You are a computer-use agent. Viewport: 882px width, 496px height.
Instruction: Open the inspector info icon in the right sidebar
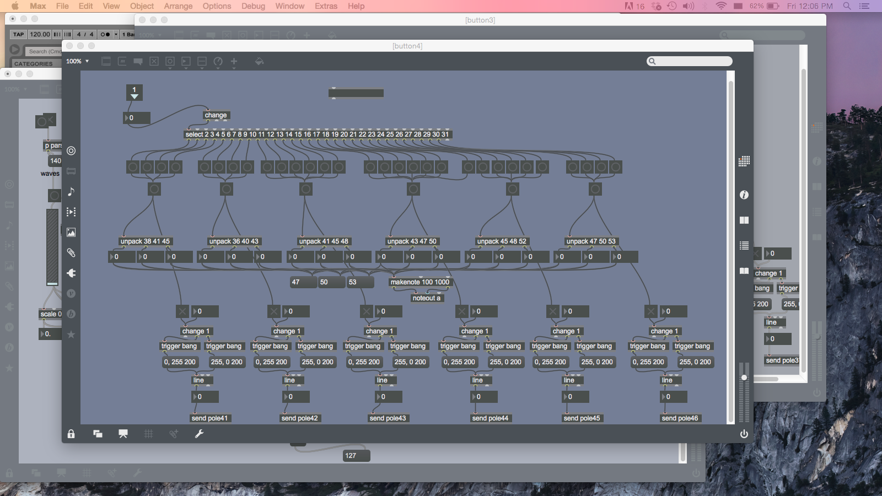click(x=744, y=195)
